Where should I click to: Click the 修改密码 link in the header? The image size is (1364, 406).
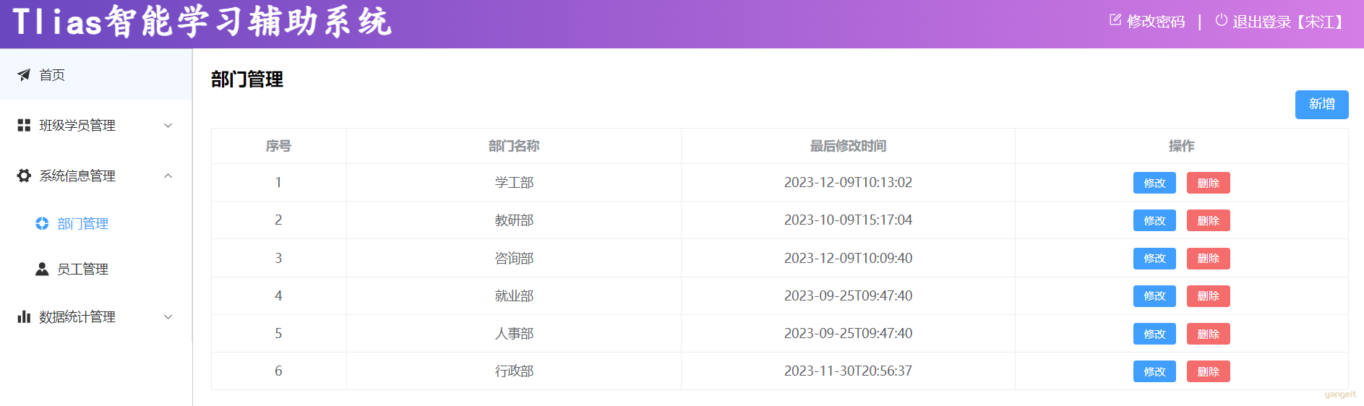click(x=1156, y=22)
